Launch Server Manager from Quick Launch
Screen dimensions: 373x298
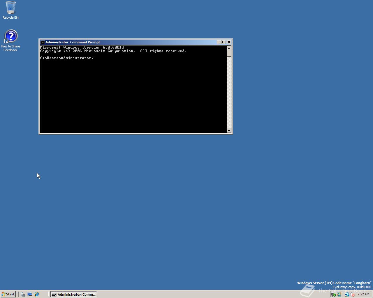click(x=23, y=294)
